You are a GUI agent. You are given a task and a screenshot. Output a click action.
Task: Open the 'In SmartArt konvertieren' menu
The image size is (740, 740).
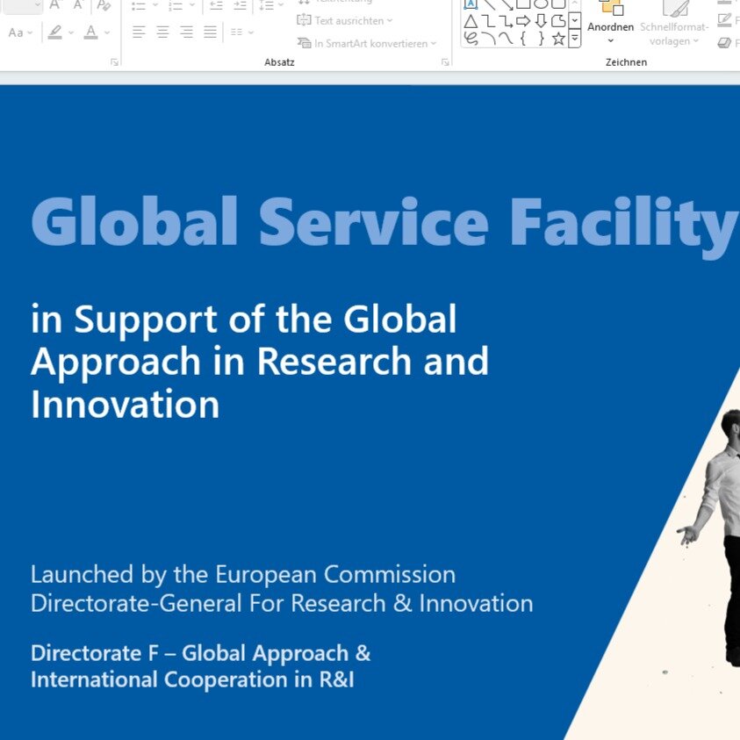(366, 43)
